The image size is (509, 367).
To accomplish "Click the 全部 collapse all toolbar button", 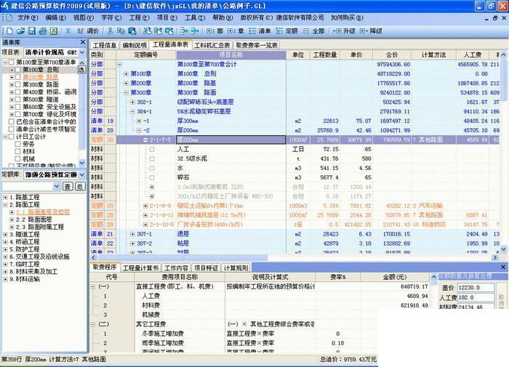I will [x=314, y=31].
